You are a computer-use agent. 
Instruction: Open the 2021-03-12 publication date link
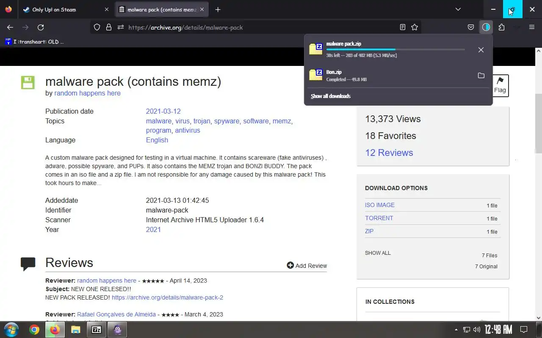tap(163, 111)
